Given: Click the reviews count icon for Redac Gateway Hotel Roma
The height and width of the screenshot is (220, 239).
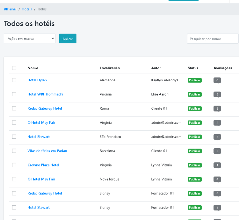Looking at the screenshot, I should [x=217, y=109].
